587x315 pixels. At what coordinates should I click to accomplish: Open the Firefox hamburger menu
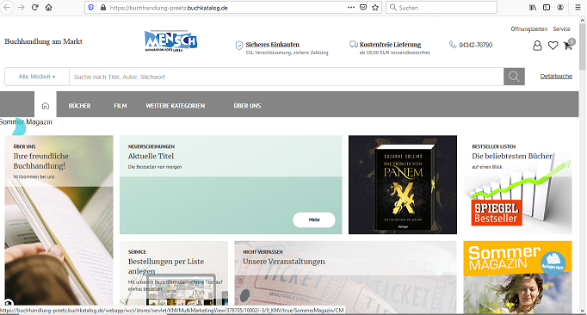point(578,8)
